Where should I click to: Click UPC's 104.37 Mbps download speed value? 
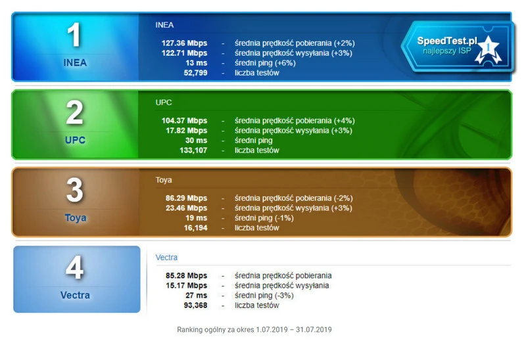[x=184, y=120]
